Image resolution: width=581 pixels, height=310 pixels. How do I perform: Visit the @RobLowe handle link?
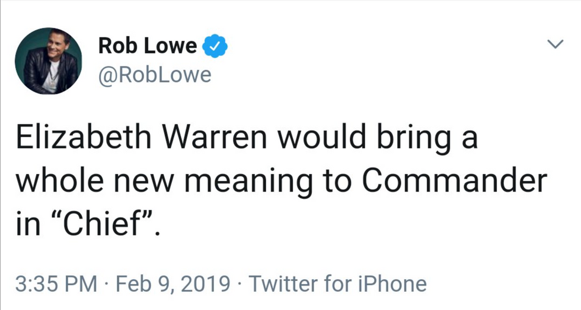click(155, 75)
